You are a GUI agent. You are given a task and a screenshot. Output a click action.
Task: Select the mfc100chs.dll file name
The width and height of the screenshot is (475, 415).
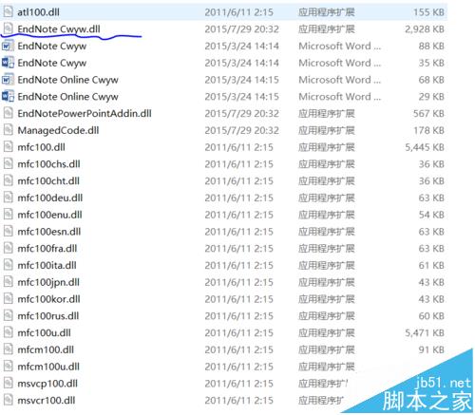[48, 163]
